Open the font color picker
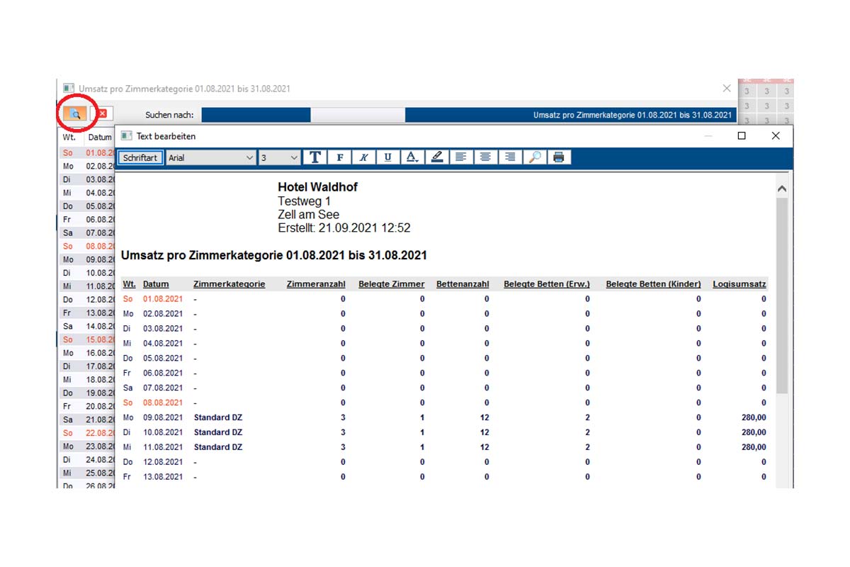 [412, 157]
